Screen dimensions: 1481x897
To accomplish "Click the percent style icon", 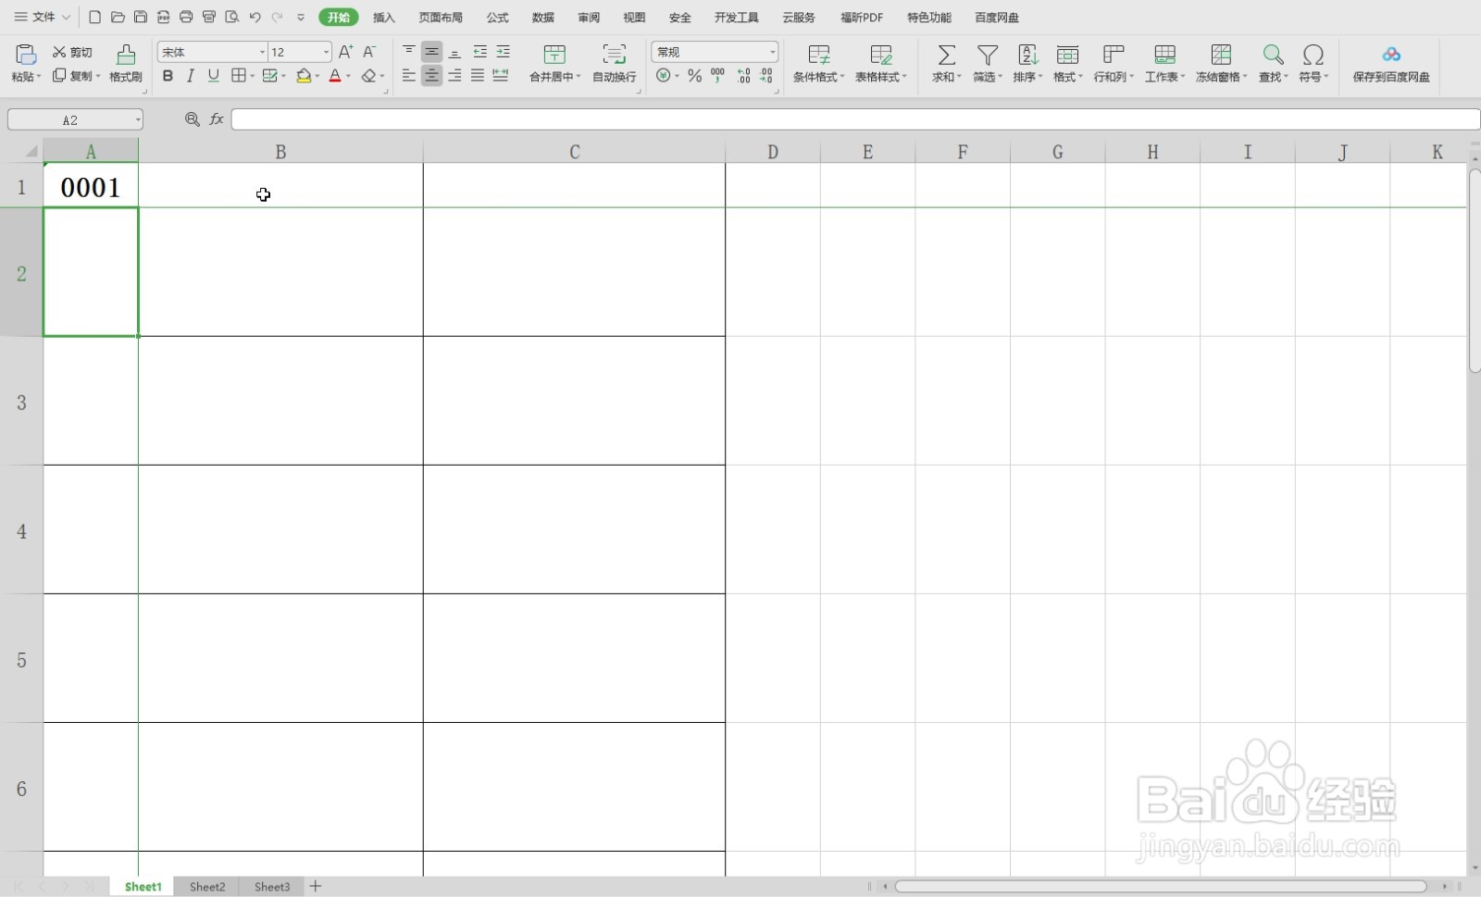I will pos(694,76).
